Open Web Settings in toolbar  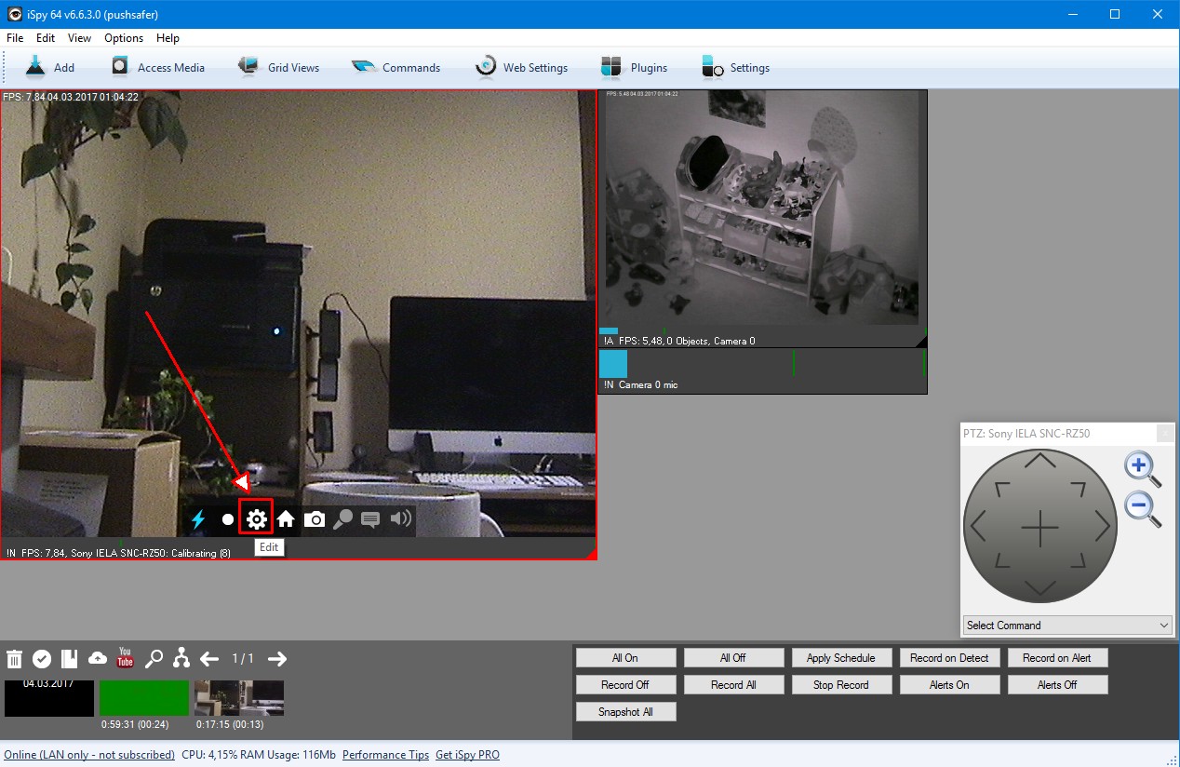(x=521, y=67)
